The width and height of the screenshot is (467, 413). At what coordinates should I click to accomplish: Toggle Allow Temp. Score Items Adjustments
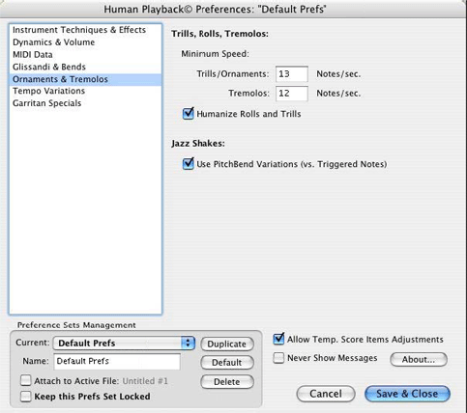pos(278,339)
